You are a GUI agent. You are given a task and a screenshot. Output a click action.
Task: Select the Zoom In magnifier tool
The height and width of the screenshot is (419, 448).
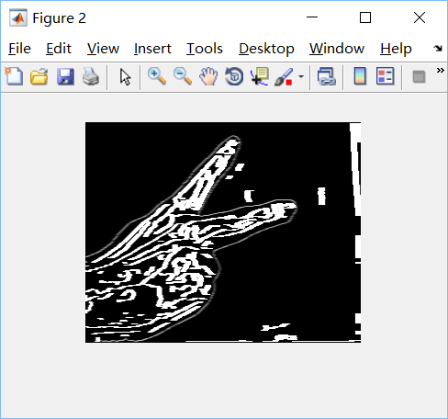157,76
